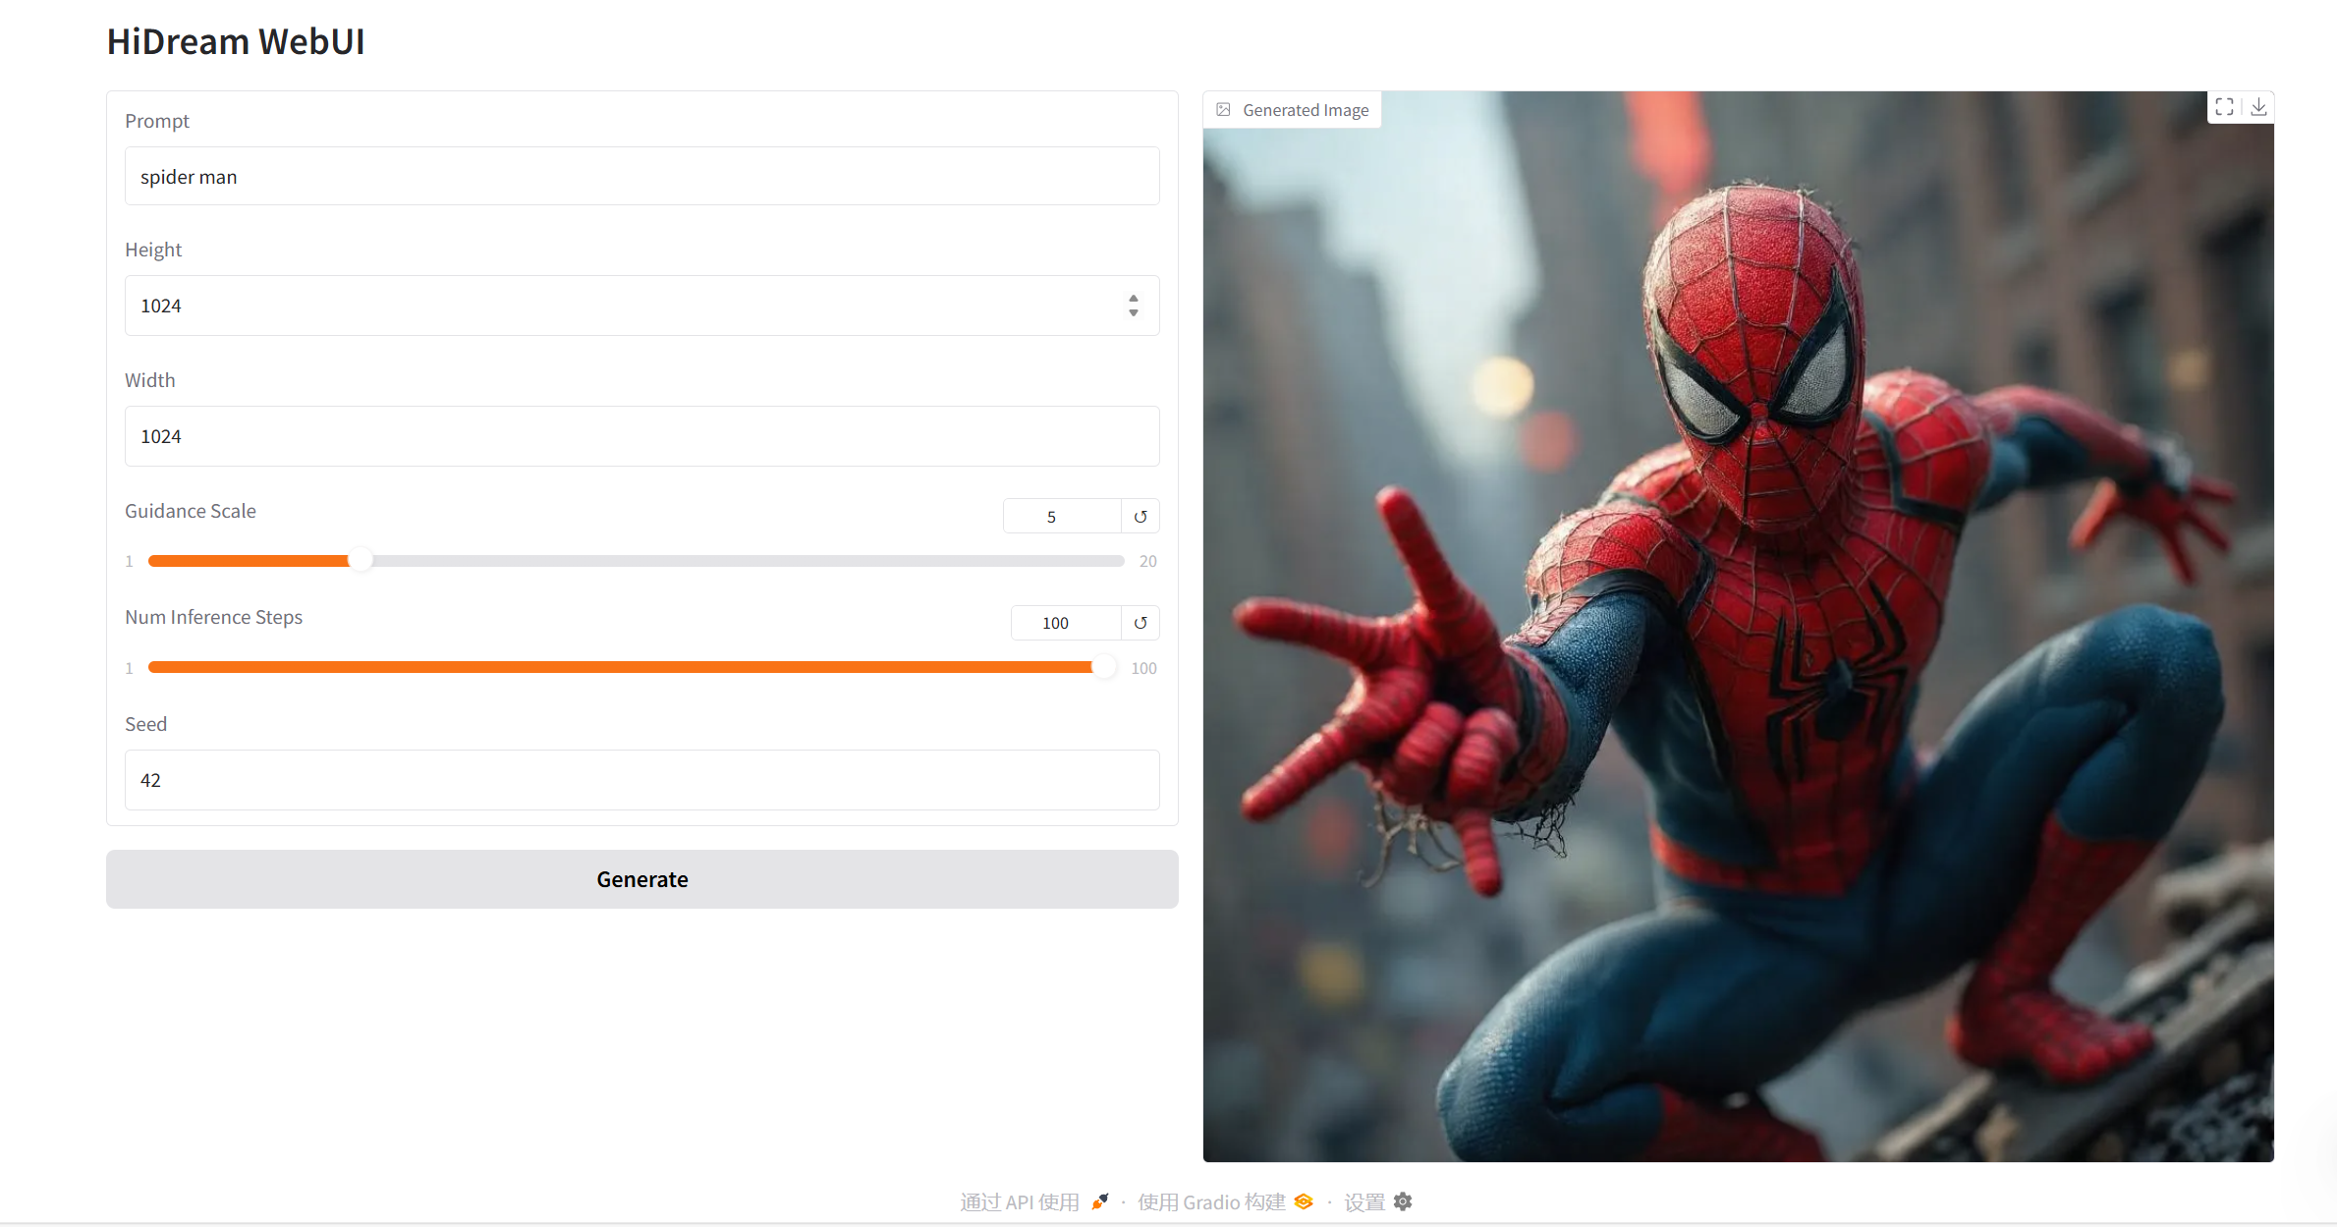Decrement Height using the down stepper arrow
Image resolution: width=2337 pixels, height=1227 pixels.
click(1134, 313)
